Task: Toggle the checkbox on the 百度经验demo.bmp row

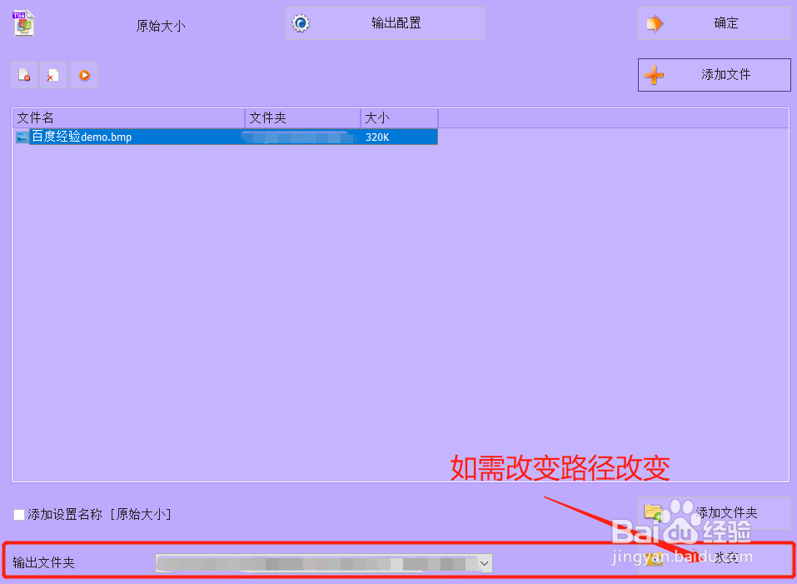Action: tap(21, 137)
